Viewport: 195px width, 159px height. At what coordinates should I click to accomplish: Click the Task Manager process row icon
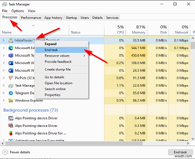click(11, 85)
